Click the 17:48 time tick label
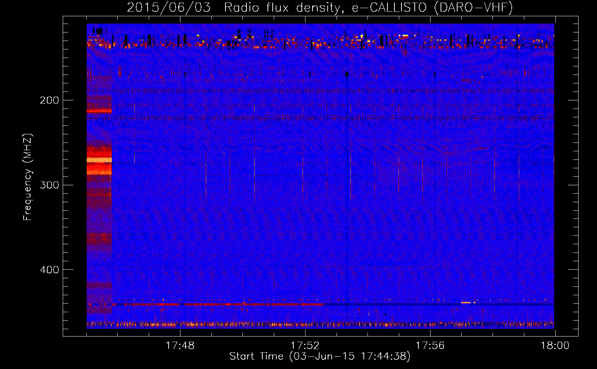Image resolution: width=597 pixels, height=369 pixels. pyautogui.click(x=180, y=346)
